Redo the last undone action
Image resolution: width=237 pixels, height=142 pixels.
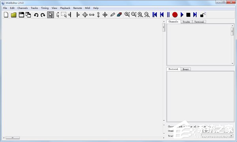click(x=43, y=15)
